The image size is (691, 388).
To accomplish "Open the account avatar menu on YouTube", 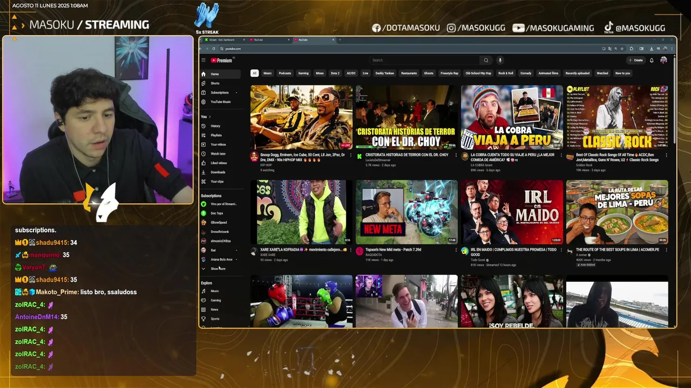I will [x=663, y=60].
